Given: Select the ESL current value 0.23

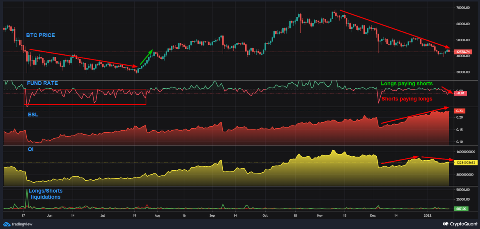Looking at the screenshot, I should point(460,110).
